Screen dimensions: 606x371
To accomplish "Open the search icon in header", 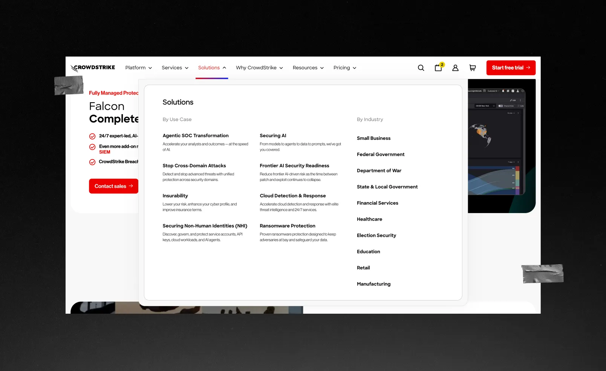I will [421, 68].
